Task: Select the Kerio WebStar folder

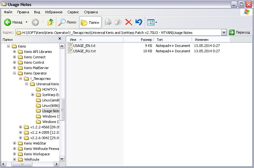Action: (x=35, y=143)
